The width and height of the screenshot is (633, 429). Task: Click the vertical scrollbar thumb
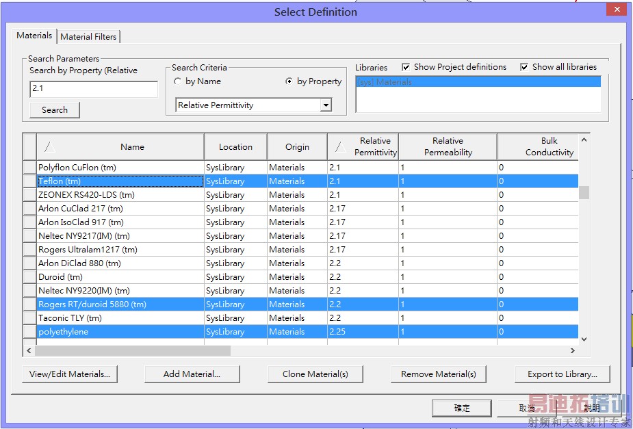pyautogui.click(x=584, y=192)
